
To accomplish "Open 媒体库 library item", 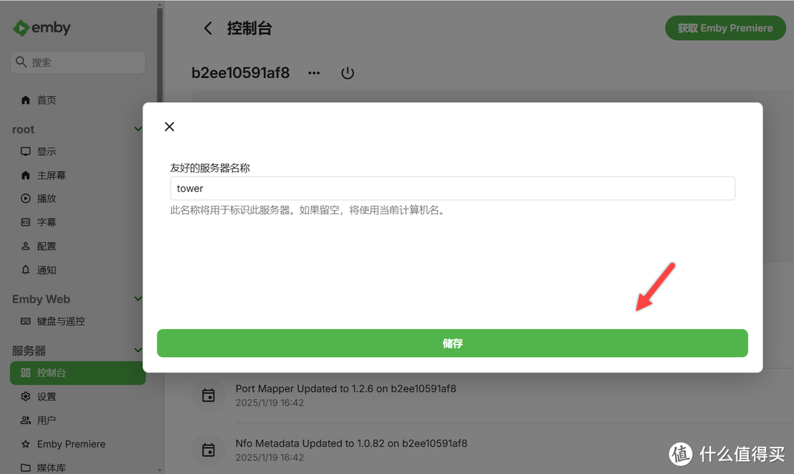I will point(78,467).
